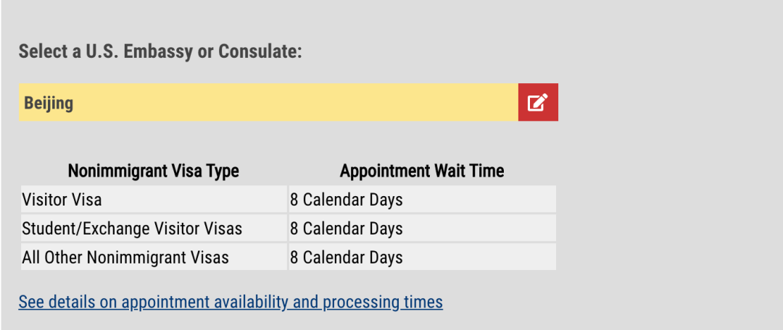The image size is (783, 330).
Task: Click the Nonimmigrant Visa Type column header
Action: tap(153, 172)
